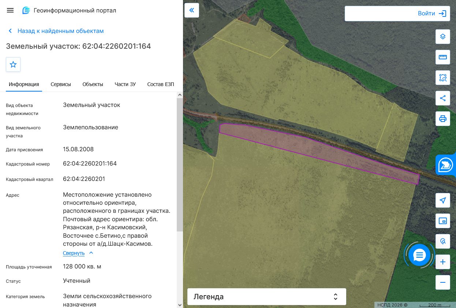Collapse the side panel with double-chevron button
This screenshot has width=456, height=308.
192,10
